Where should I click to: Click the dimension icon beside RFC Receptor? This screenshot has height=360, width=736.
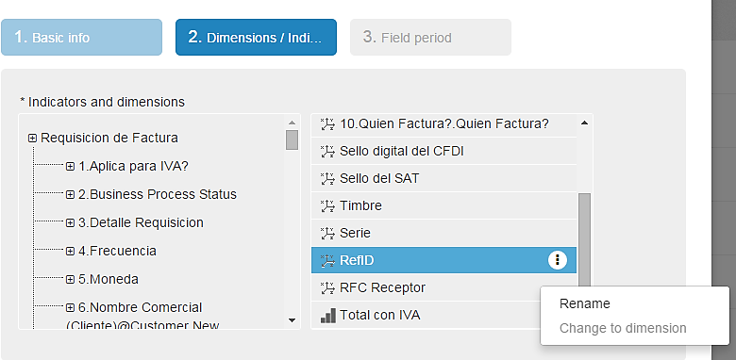327,287
